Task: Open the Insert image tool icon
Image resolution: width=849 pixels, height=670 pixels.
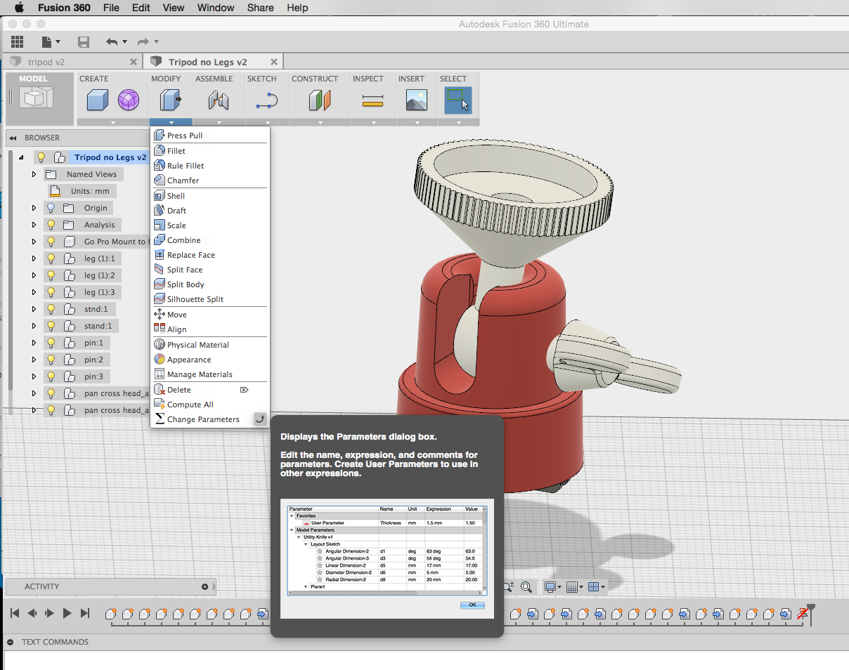Action: (417, 101)
